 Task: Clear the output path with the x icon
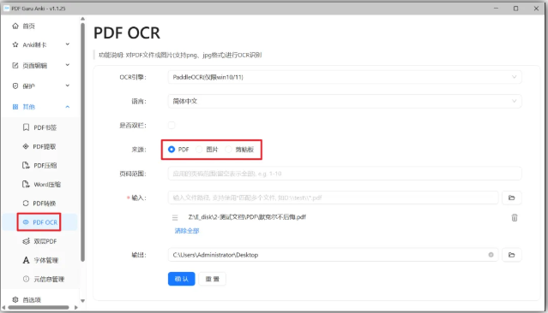click(491, 255)
